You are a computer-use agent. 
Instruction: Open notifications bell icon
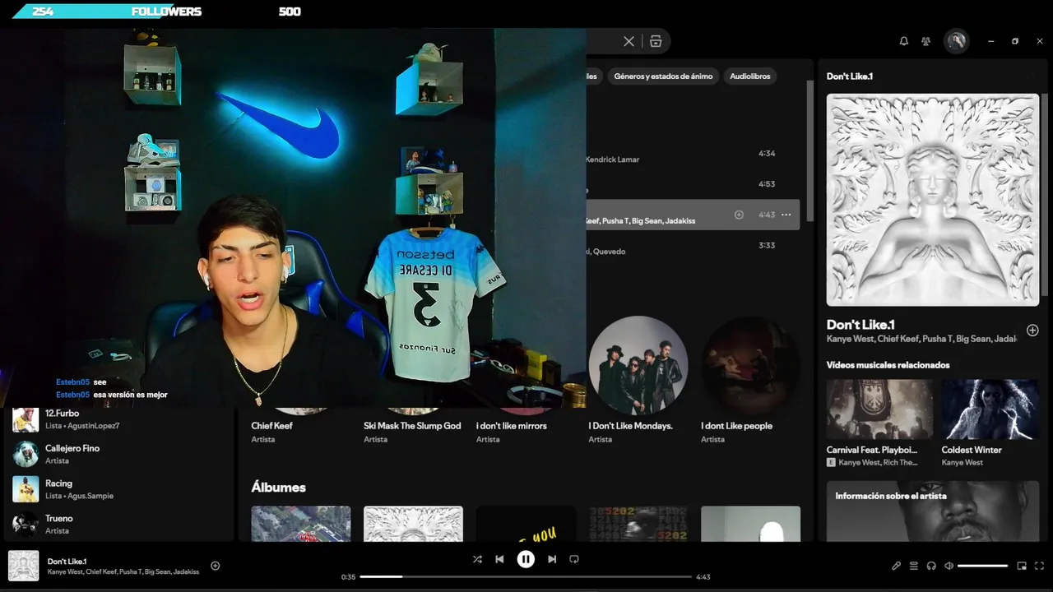point(904,41)
